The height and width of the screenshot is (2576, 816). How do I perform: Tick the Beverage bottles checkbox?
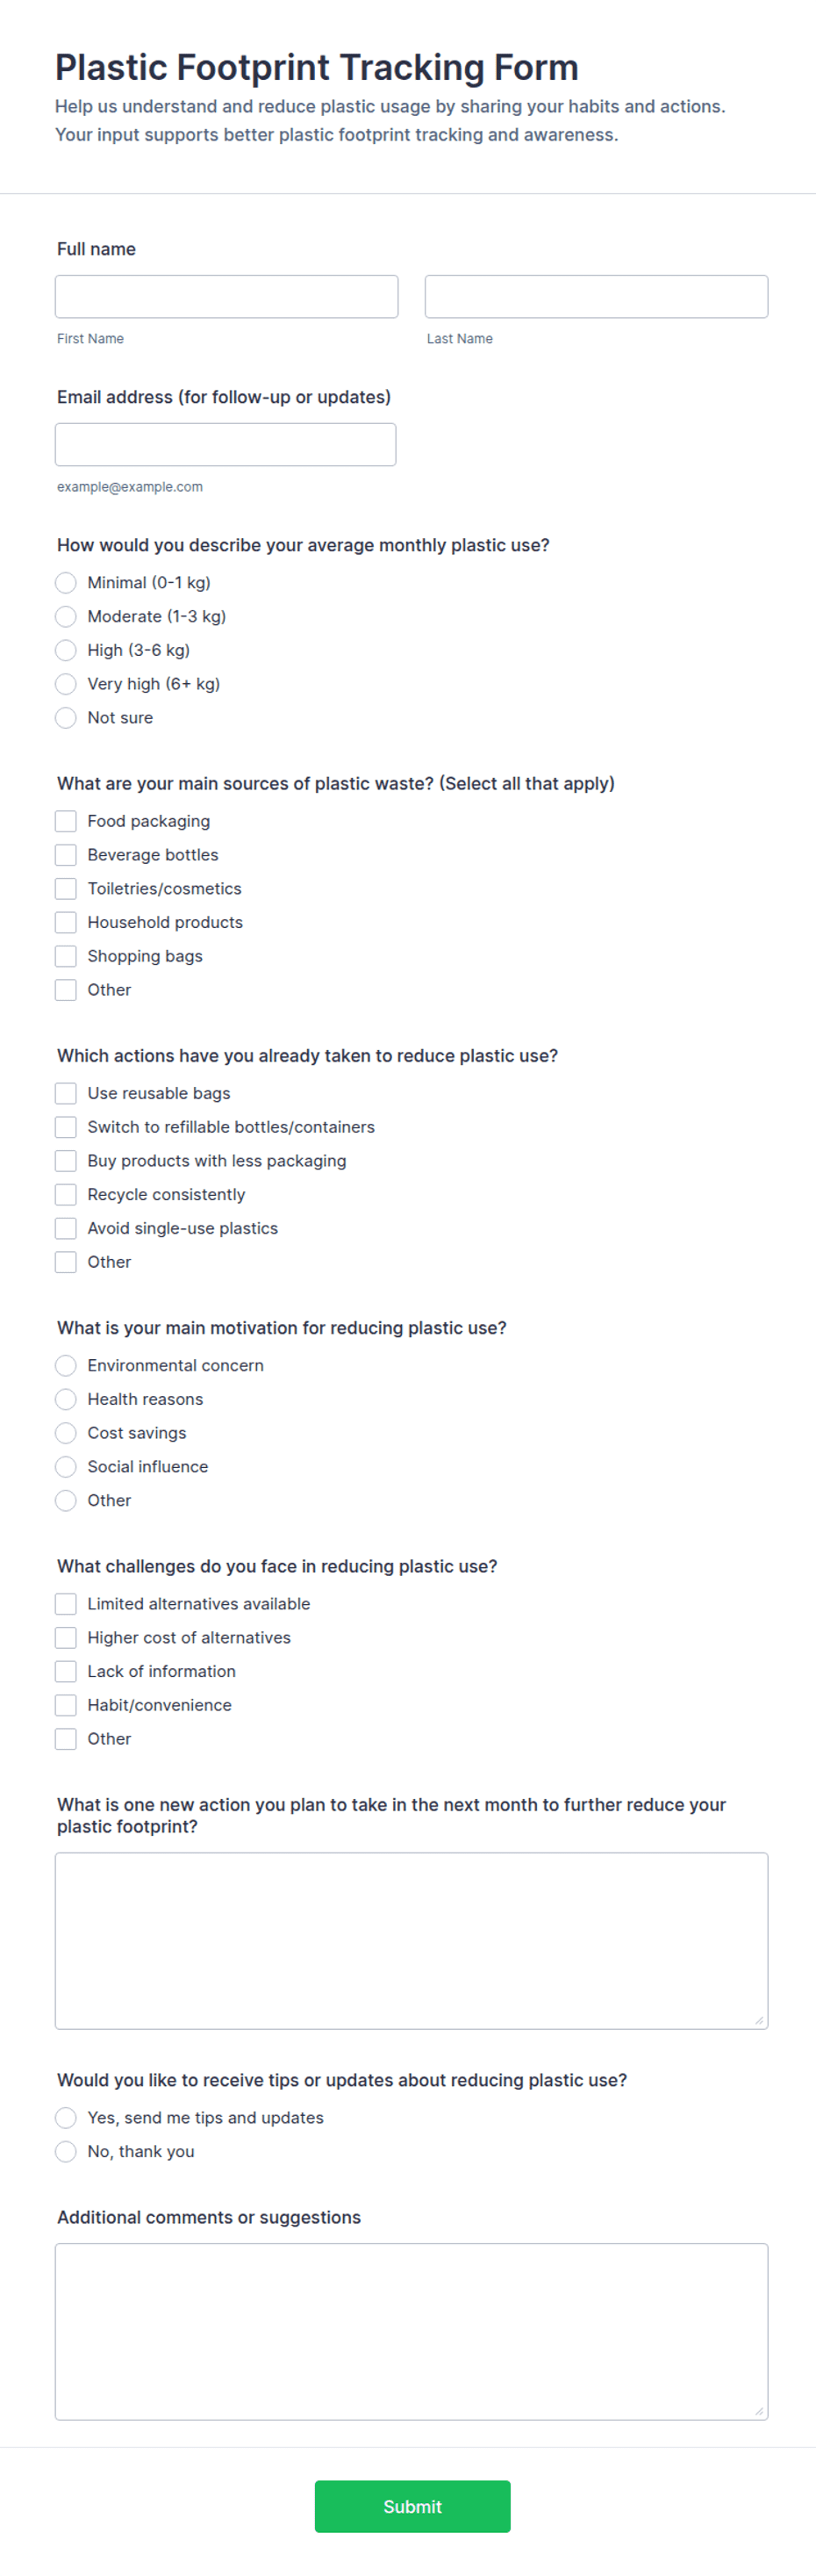(66, 855)
